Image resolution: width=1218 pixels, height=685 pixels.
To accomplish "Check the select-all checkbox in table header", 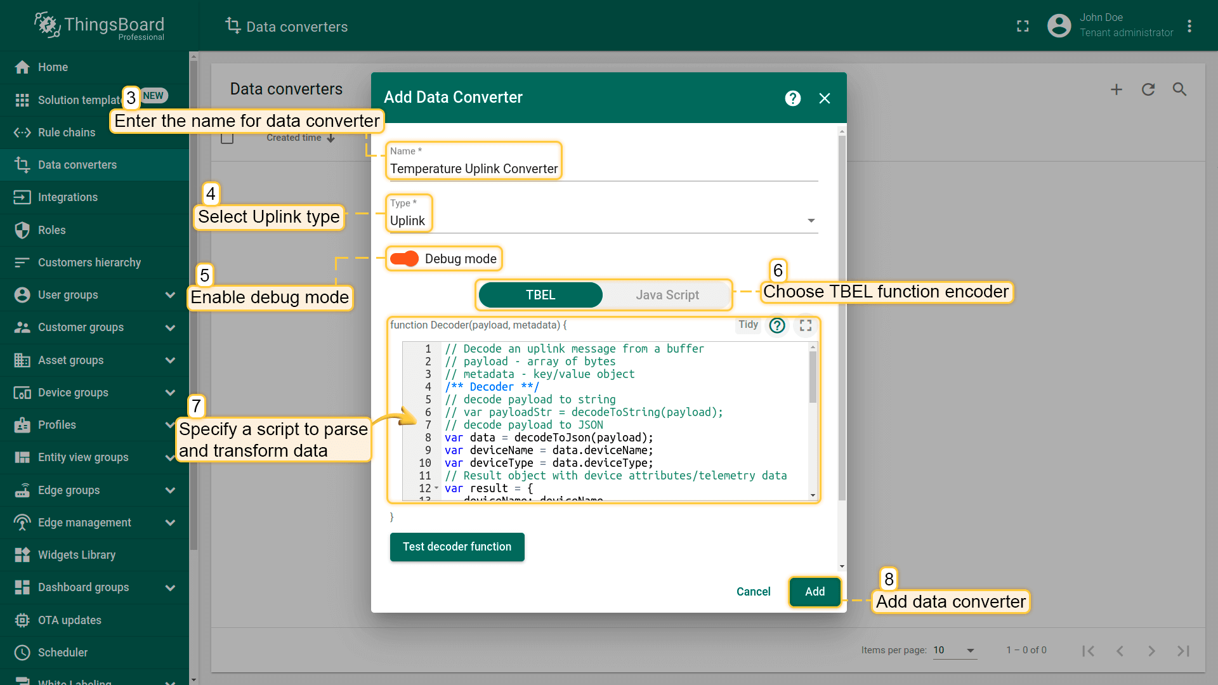I will click(227, 138).
